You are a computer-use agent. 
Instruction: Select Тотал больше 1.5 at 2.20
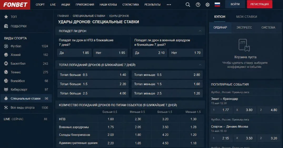93,84
